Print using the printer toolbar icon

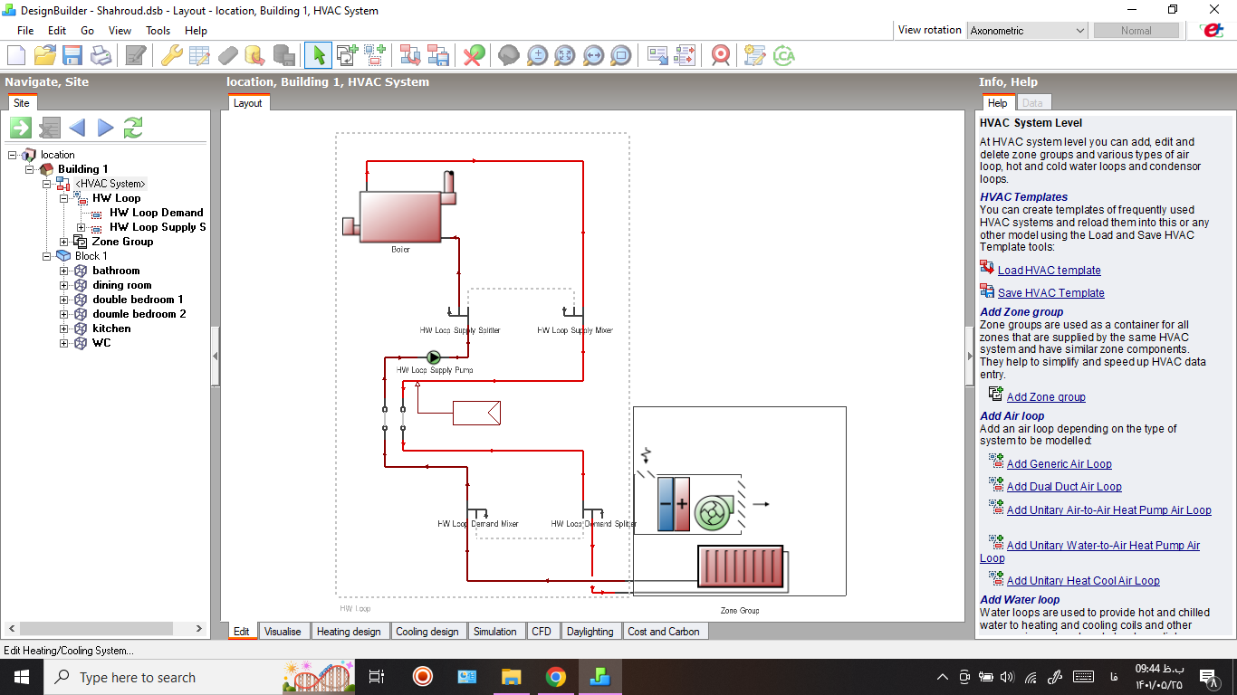101,55
